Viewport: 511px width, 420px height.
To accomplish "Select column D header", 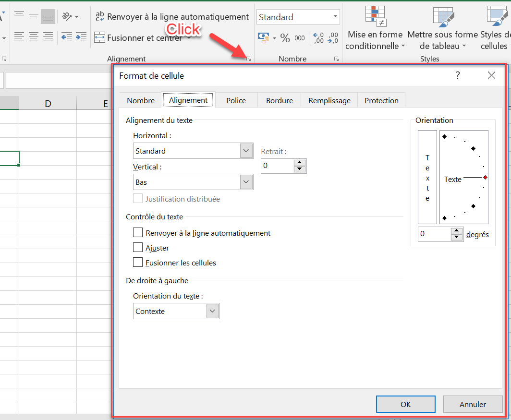I will point(48,103).
